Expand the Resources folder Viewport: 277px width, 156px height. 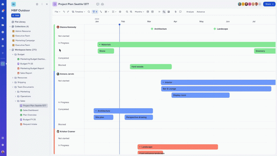(x=13, y=78)
